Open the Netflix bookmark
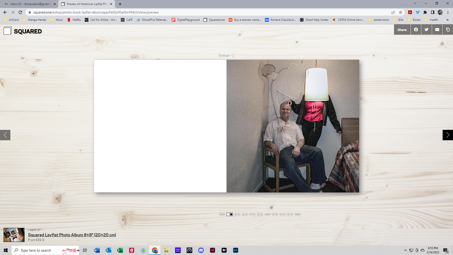The width and height of the screenshot is (453, 255). click(74, 20)
